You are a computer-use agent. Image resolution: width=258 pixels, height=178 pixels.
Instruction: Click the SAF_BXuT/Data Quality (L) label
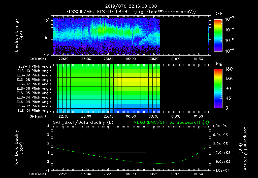[83, 122]
